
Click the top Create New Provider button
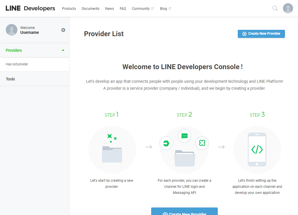(261, 34)
